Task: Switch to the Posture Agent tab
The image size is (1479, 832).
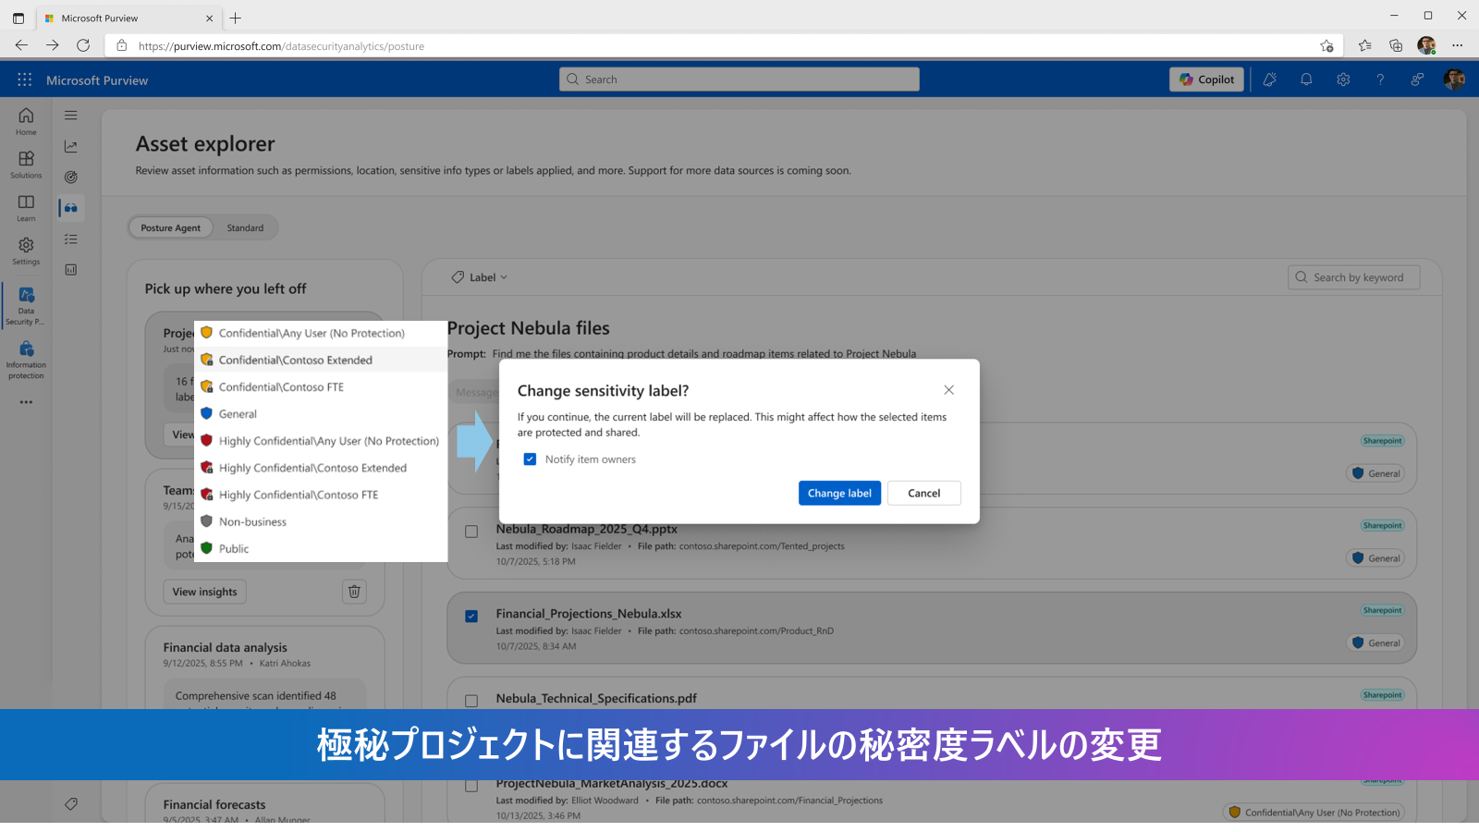Action: [170, 228]
